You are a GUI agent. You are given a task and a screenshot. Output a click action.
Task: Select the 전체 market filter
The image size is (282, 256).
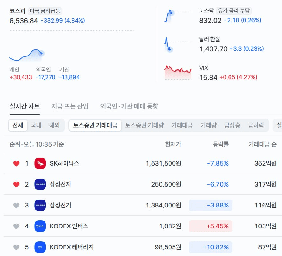(x=17, y=125)
